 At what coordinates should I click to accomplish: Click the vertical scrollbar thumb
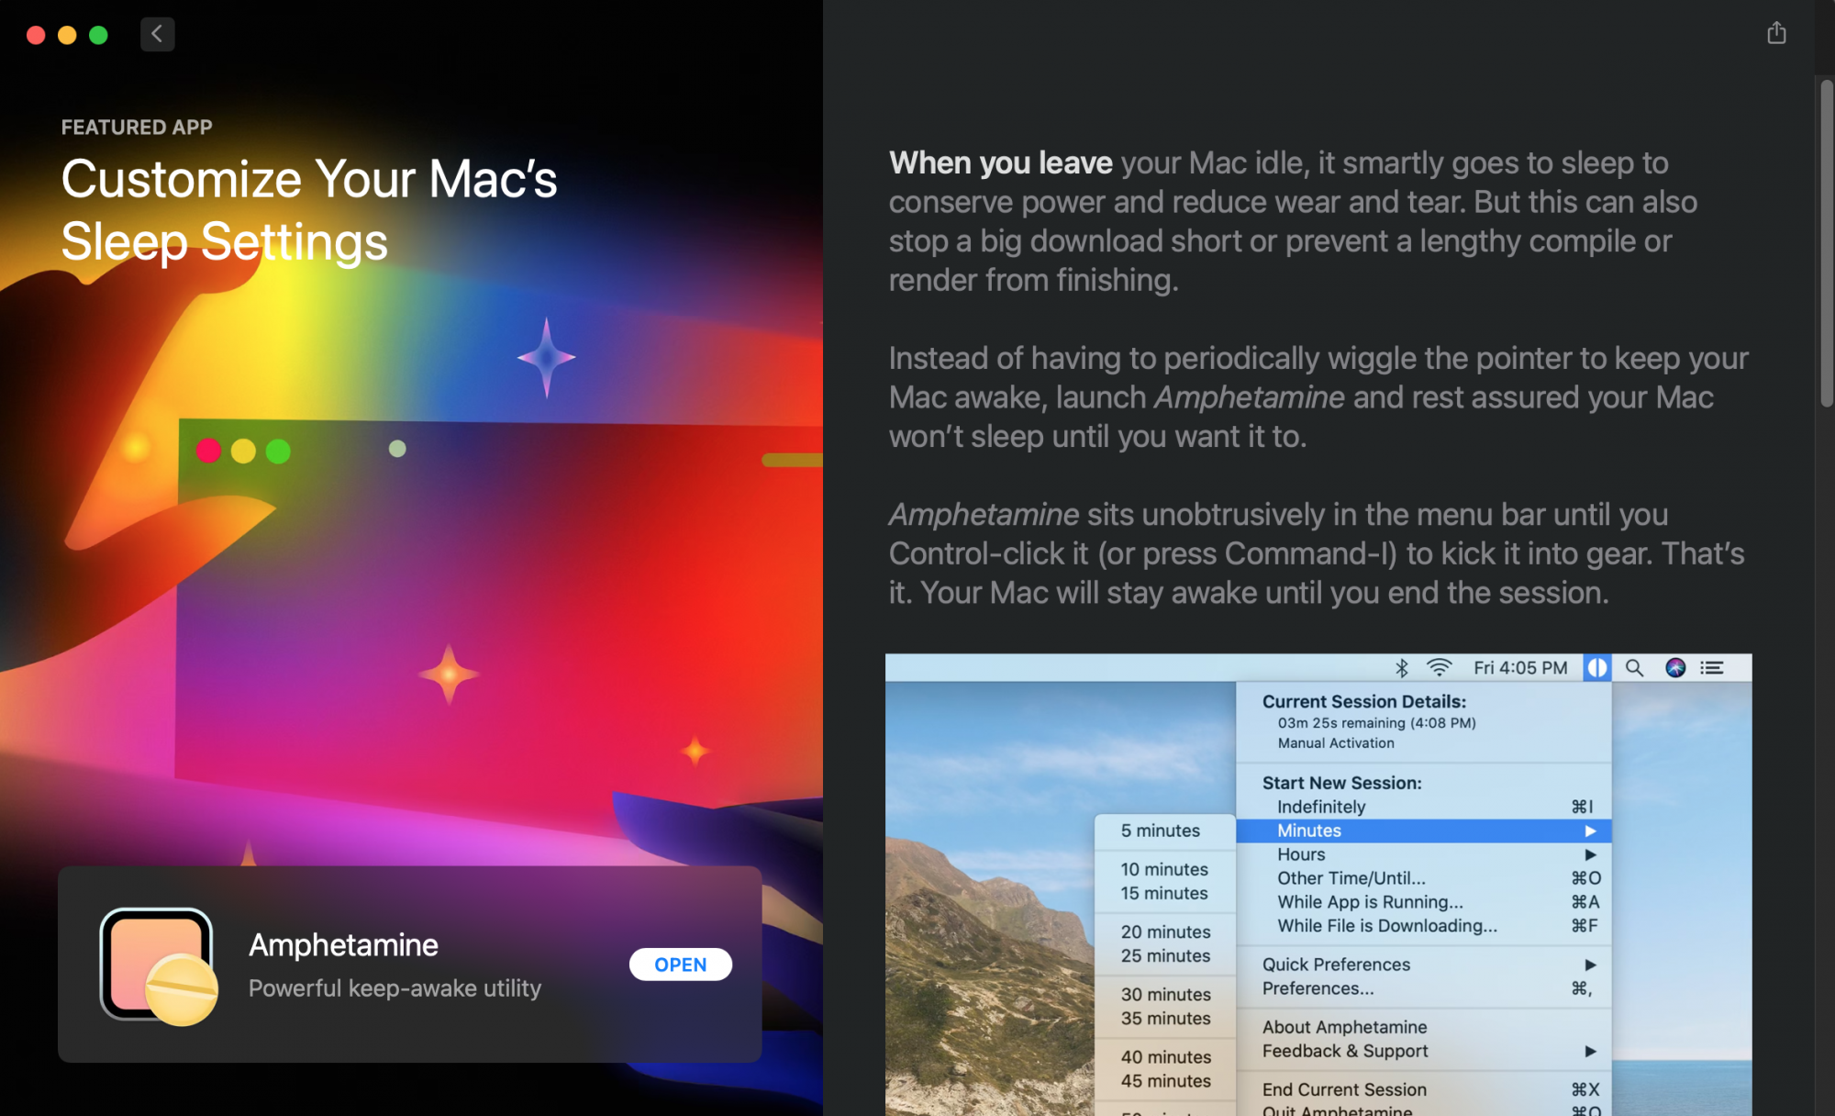tap(1826, 243)
